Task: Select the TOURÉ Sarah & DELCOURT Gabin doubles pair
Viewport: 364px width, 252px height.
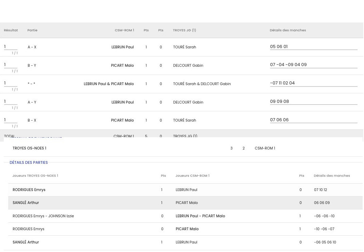Action: point(202,84)
